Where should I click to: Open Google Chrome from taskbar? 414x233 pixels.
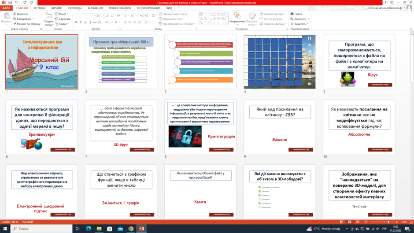point(131,229)
